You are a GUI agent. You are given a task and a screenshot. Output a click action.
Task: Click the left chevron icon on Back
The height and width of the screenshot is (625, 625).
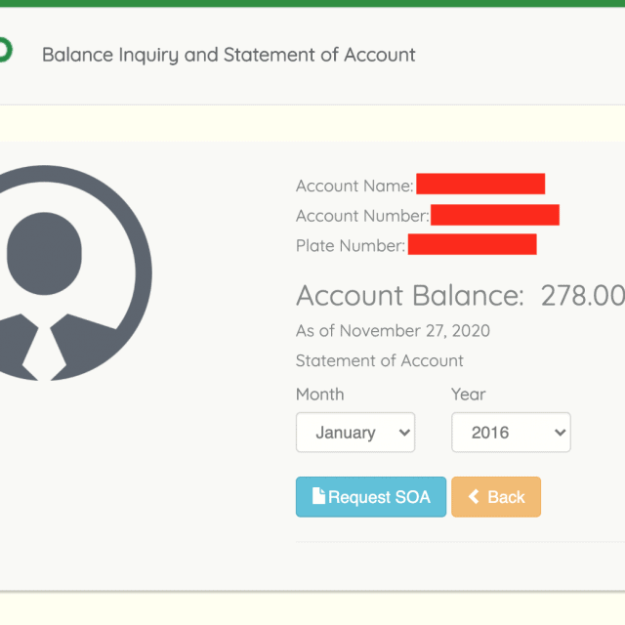(x=474, y=497)
